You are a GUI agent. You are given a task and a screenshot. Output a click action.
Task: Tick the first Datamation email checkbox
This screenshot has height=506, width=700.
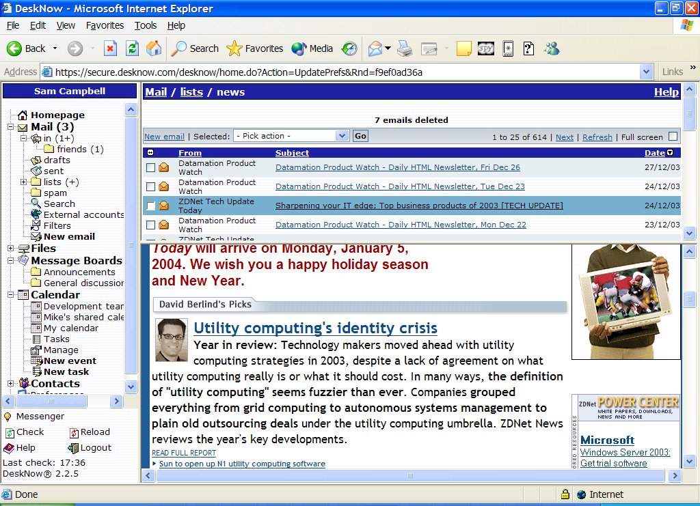151,167
